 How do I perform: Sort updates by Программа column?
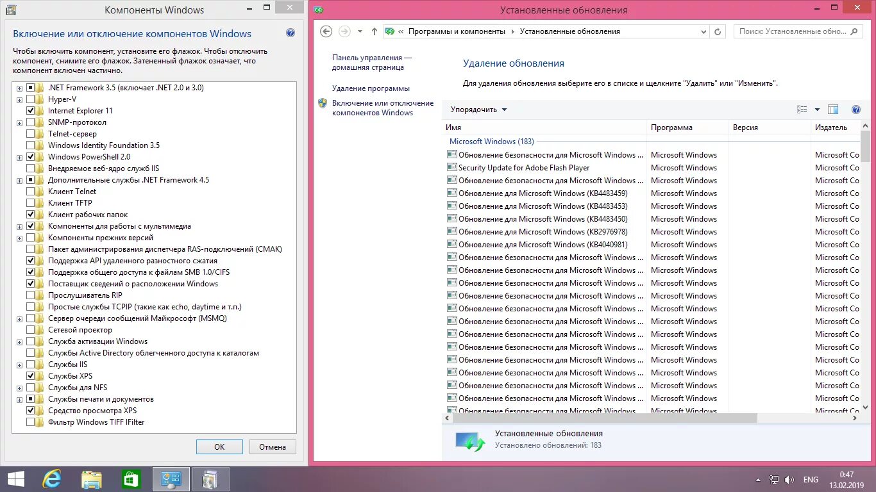click(x=687, y=127)
